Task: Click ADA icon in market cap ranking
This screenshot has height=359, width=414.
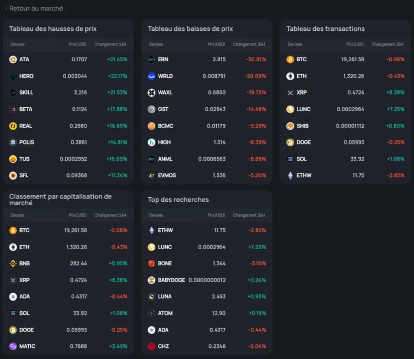Action: [13, 296]
